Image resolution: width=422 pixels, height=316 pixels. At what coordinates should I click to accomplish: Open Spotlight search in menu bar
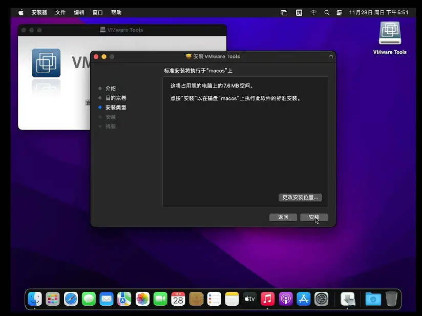(x=326, y=12)
